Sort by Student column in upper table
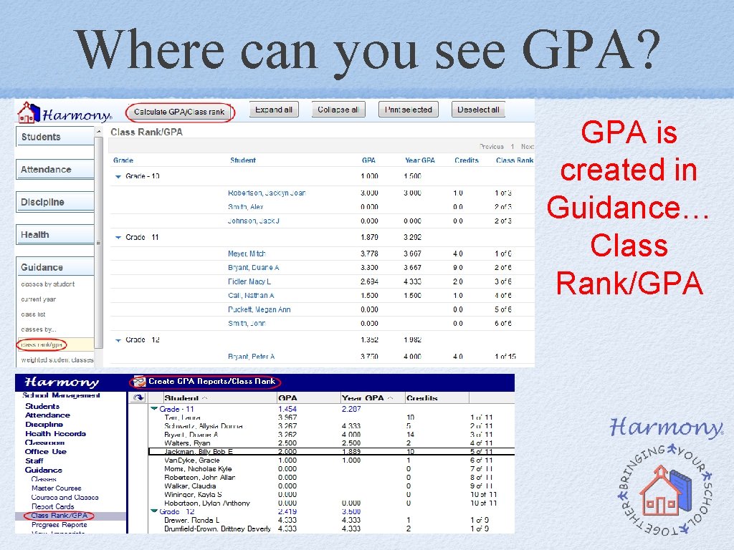The width and height of the screenshot is (734, 550). click(x=243, y=160)
